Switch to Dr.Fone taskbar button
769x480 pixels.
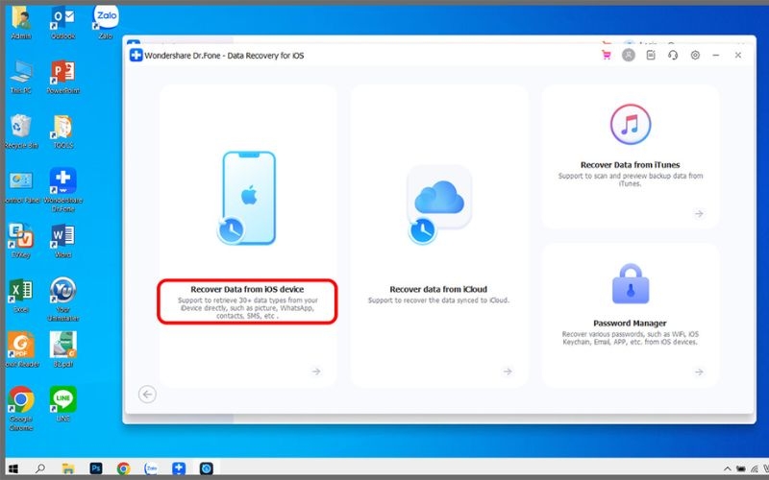(x=179, y=468)
